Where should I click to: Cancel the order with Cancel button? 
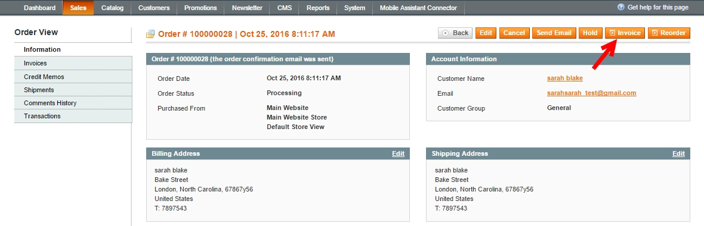click(514, 33)
